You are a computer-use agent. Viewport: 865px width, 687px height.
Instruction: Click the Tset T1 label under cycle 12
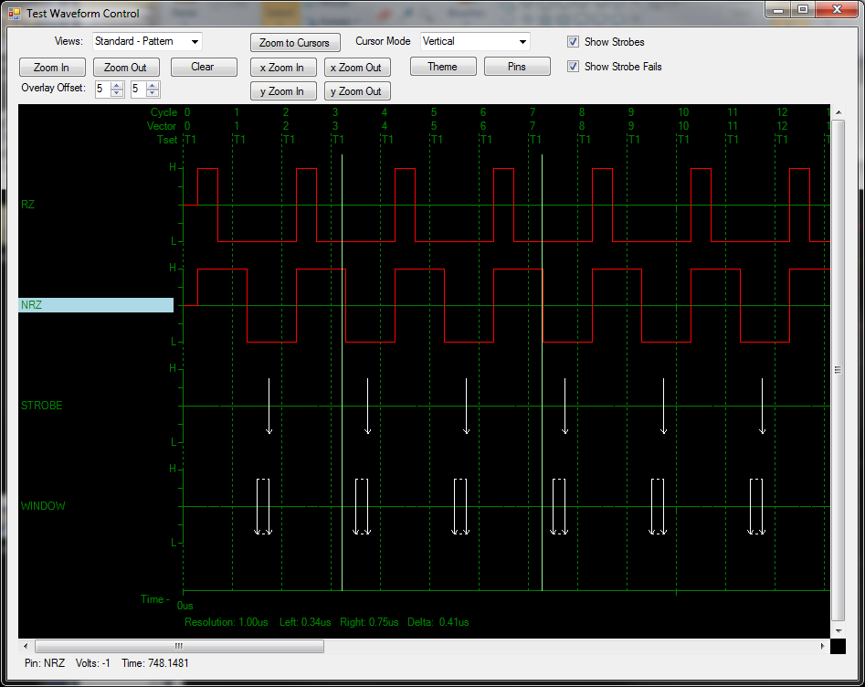(x=782, y=140)
